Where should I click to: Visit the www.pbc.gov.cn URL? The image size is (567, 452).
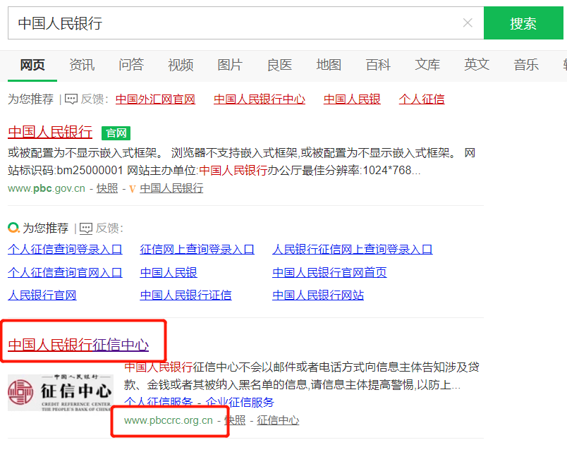[47, 188]
